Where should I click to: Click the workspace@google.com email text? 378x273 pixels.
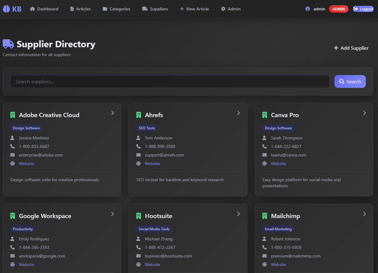42,256
